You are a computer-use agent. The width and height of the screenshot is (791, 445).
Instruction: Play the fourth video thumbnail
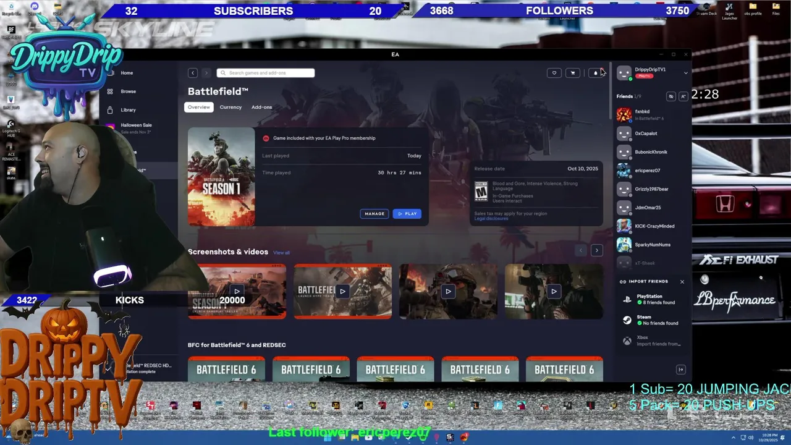point(554,291)
